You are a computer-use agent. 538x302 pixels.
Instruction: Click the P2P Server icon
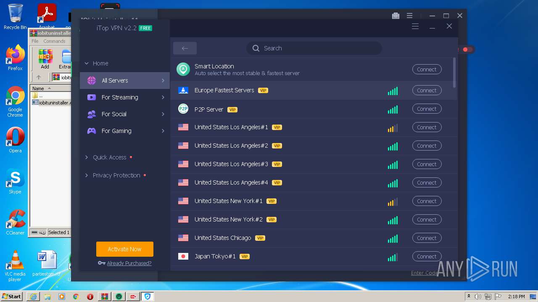(183, 109)
